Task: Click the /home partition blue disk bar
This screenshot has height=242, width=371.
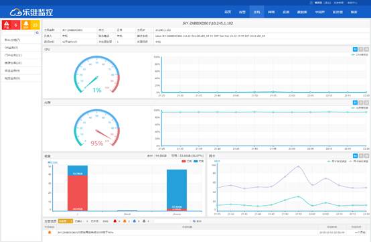Action: point(177,190)
